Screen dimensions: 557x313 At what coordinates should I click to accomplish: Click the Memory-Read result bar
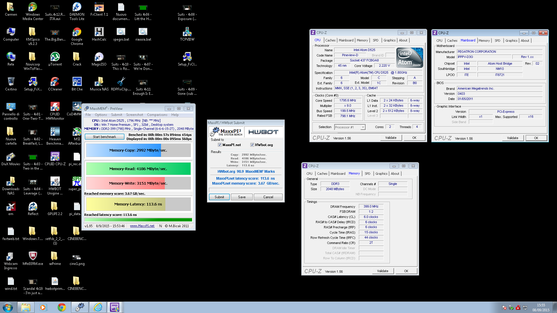click(138, 169)
